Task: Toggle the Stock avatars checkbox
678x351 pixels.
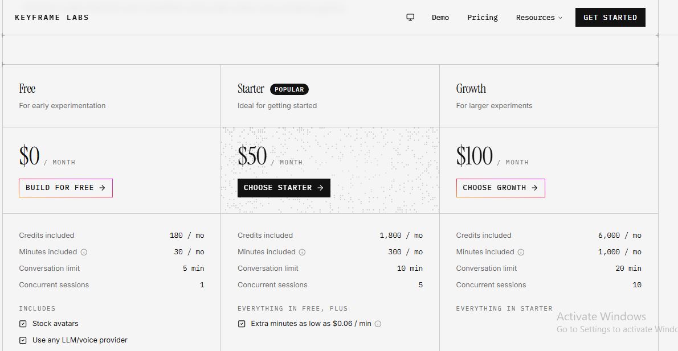Action: click(x=23, y=324)
